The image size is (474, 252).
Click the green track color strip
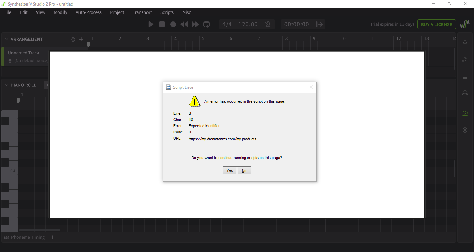[x=3, y=57]
